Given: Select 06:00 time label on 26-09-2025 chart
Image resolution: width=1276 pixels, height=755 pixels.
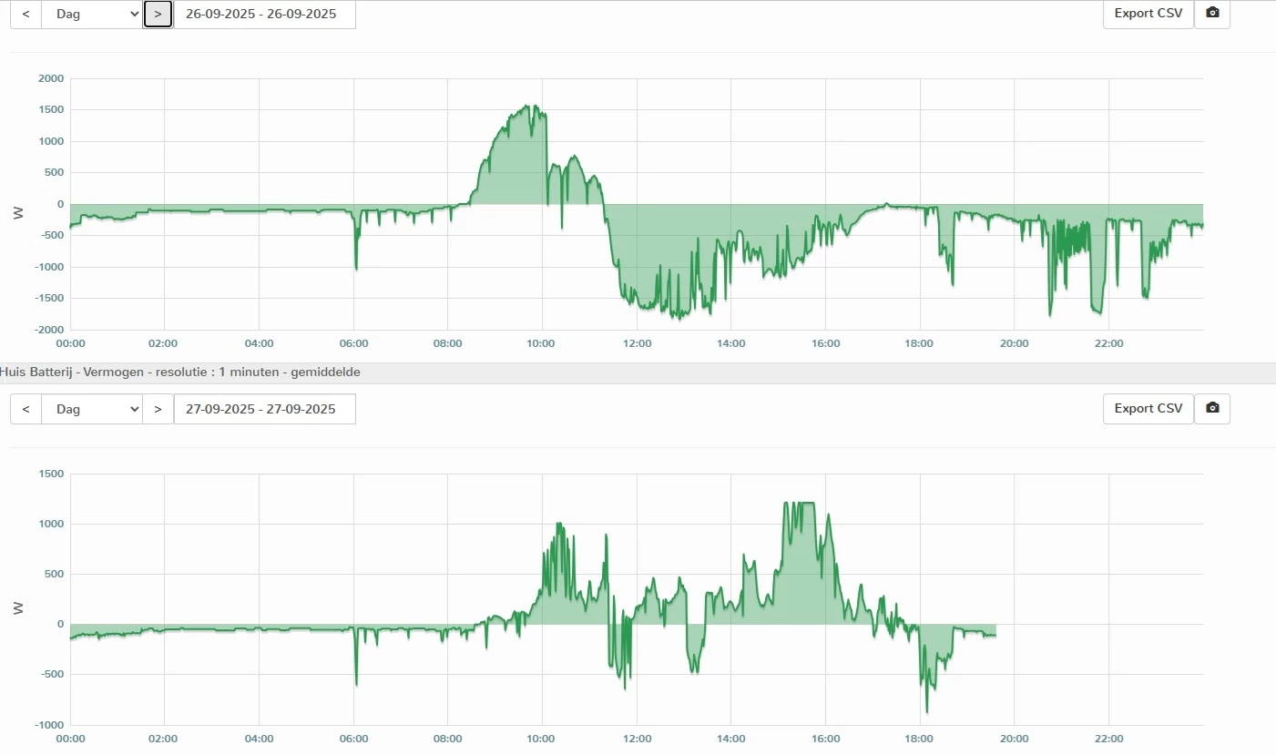Looking at the screenshot, I should (353, 343).
